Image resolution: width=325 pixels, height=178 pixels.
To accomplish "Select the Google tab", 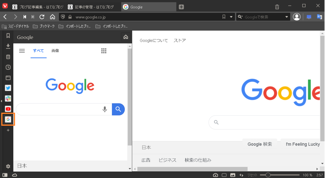I will 148,7.
